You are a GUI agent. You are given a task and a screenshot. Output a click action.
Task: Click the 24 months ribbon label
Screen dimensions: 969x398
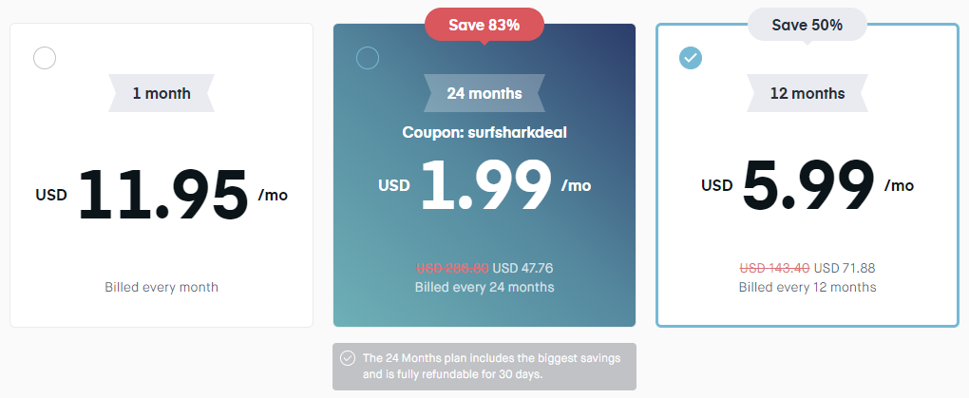(x=484, y=93)
